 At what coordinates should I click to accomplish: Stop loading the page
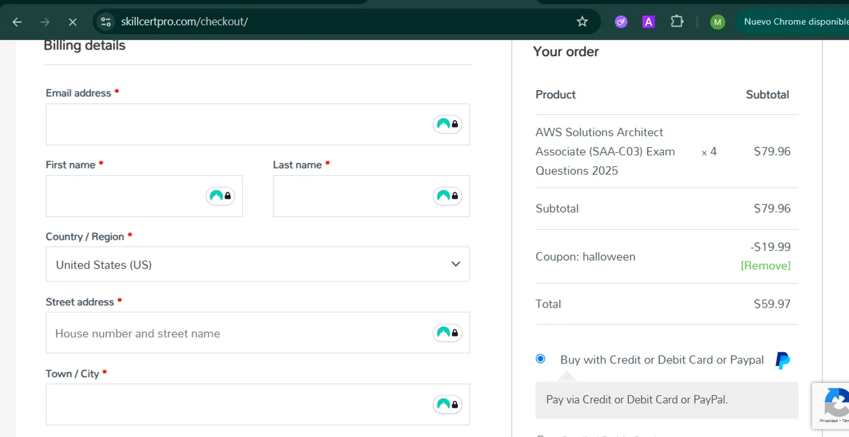[72, 22]
